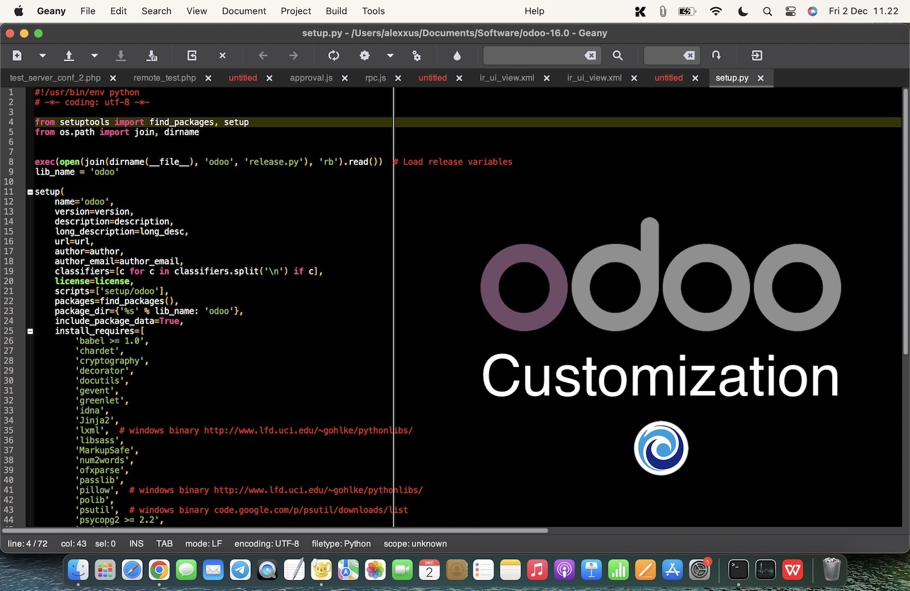Open WPS Office from the Dock

pyautogui.click(x=792, y=569)
